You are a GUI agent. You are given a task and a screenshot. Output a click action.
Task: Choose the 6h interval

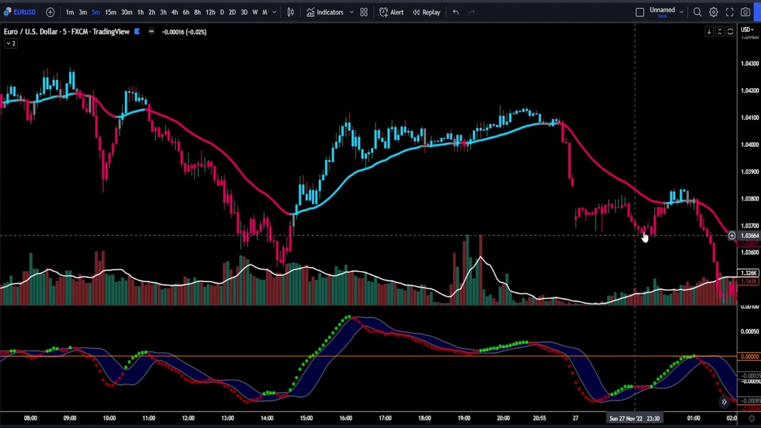click(185, 12)
